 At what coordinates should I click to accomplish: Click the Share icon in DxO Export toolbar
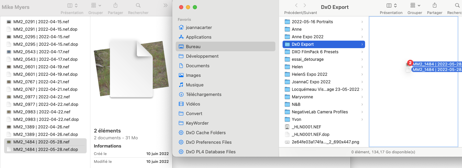click(x=435, y=5)
